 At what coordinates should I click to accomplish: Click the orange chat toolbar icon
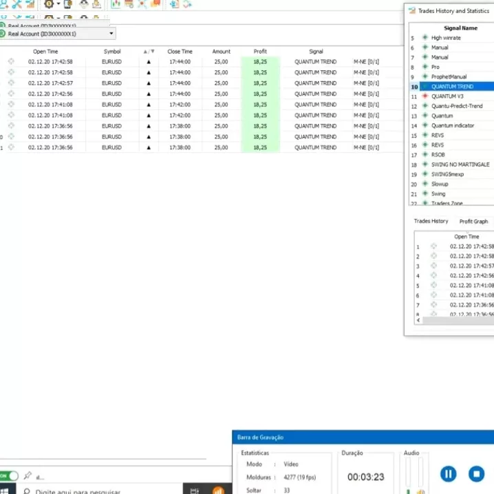point(155,3)
